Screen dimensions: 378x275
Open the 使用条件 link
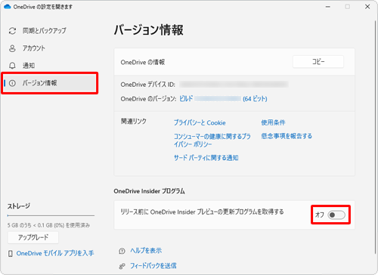(x=273, y=122)
